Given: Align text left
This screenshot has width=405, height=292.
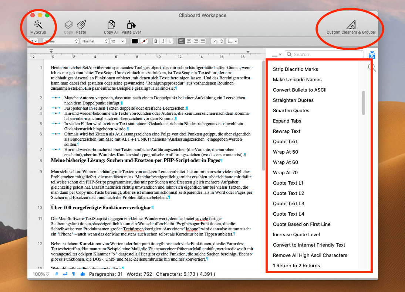Looking at the screenshot, I should (182, 41).
